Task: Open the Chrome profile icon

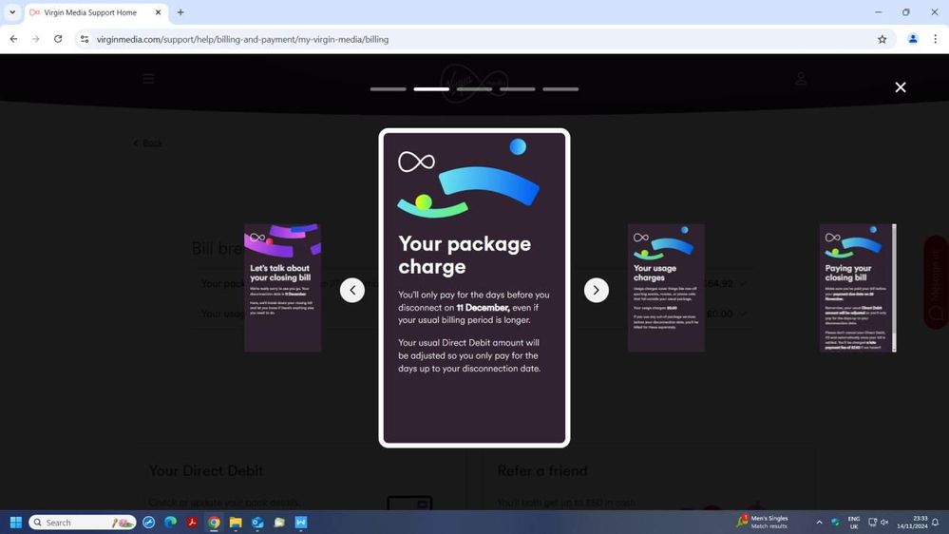Action: [x=913, y=39]
